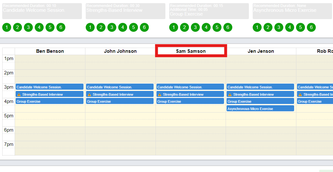333x172 pixels.
Task: Click circle 3 under Candidate Welcome Session
Action: [x=28, y=27]
